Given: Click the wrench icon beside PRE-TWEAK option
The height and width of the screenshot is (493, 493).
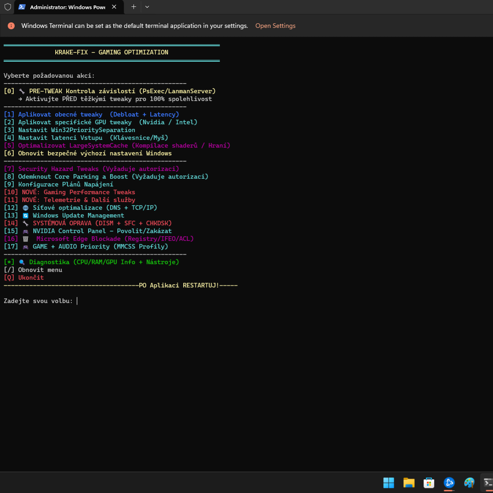Looking at the screenshot, I should tap(22, 91).
